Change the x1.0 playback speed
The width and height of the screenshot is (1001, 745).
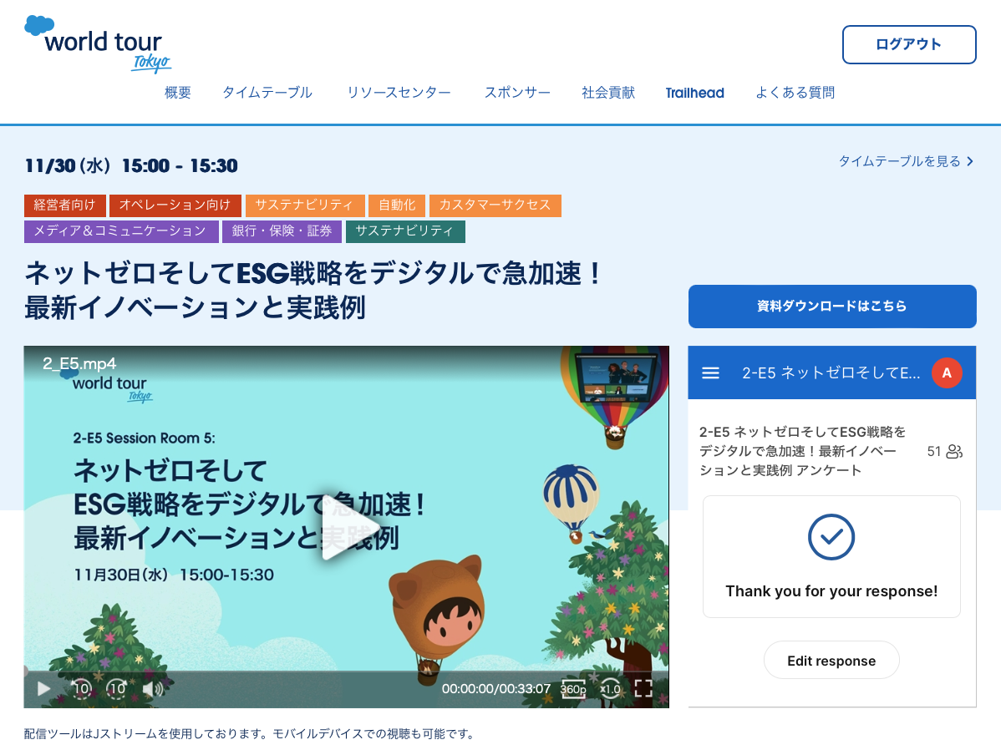click(610, 689)
